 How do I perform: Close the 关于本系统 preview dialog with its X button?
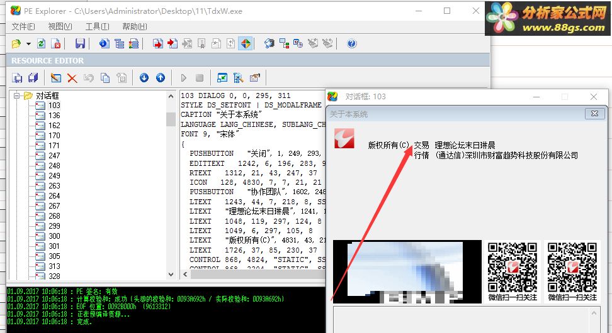point(594,114)
